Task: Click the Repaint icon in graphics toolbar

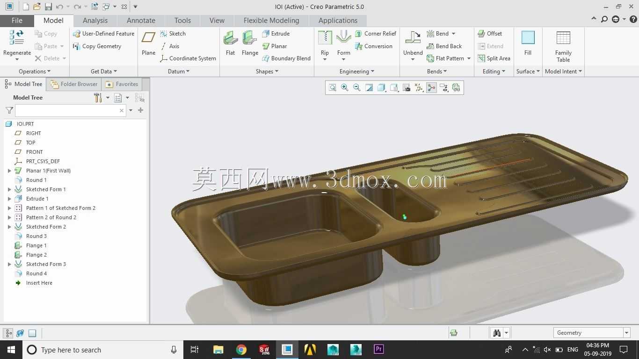Action: [369, 87]
